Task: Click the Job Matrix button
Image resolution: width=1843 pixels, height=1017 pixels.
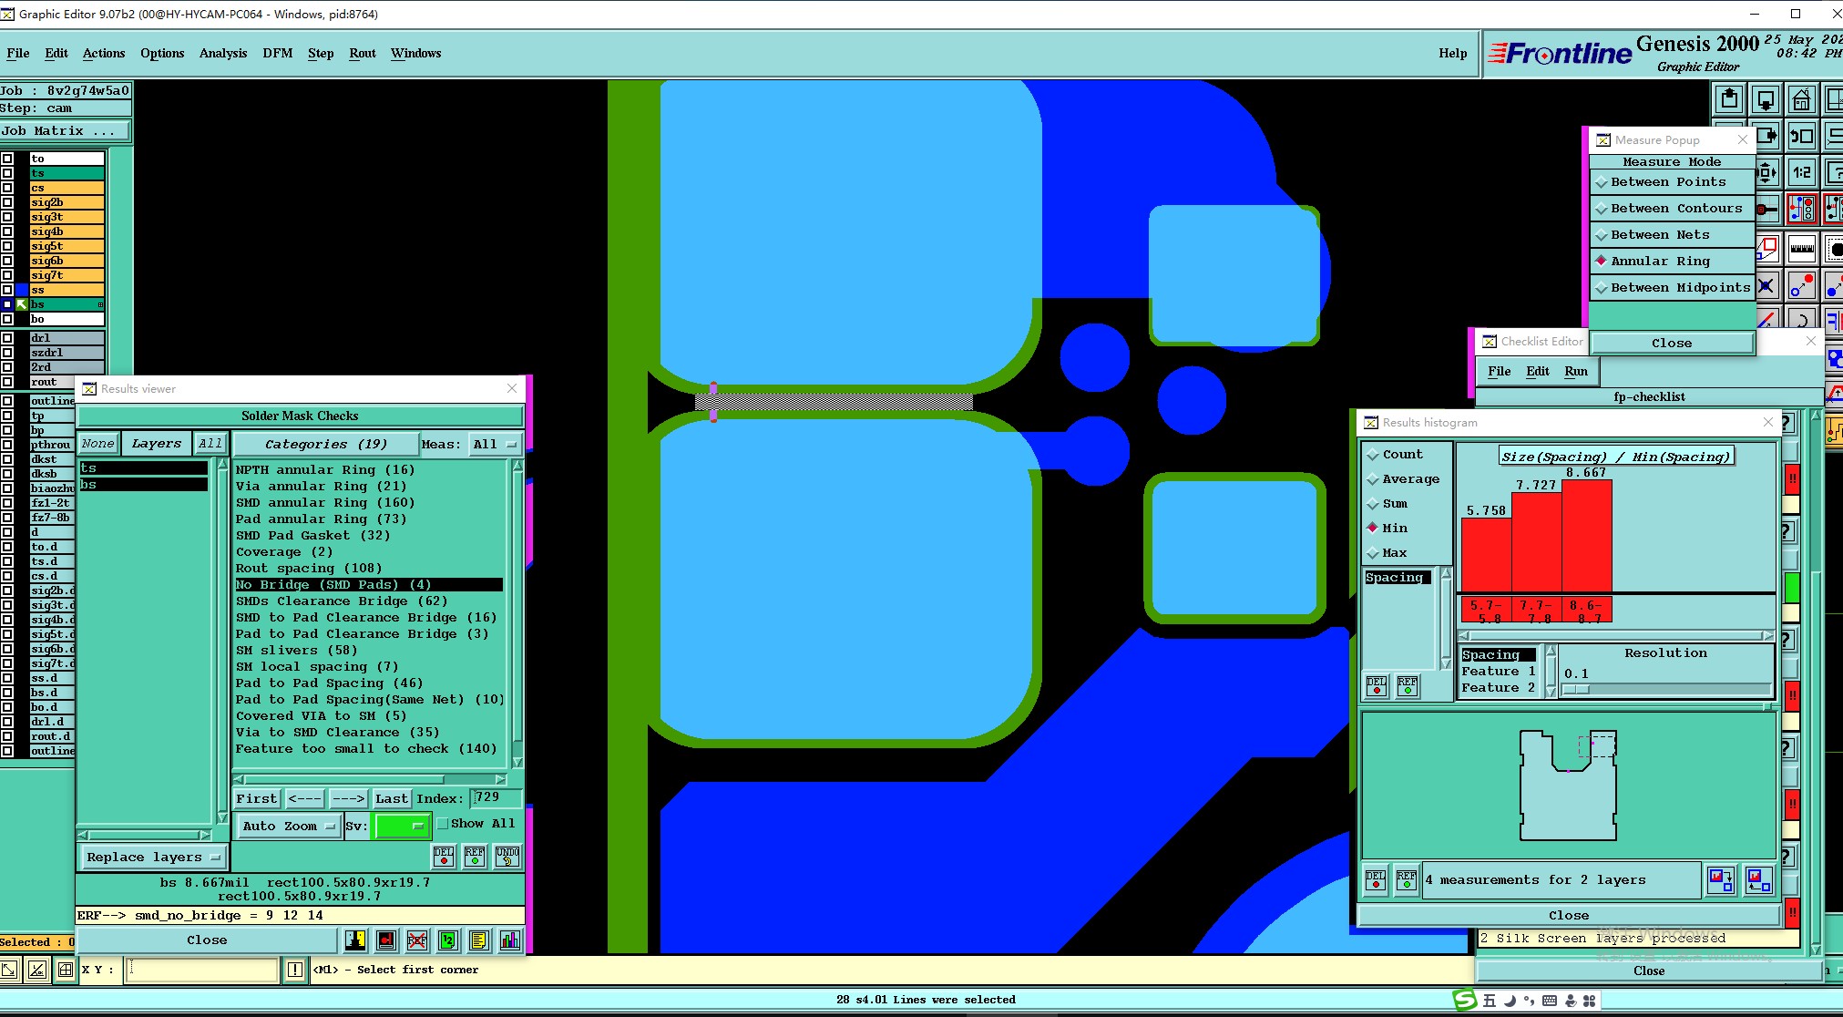Action: tap(59, 131)
